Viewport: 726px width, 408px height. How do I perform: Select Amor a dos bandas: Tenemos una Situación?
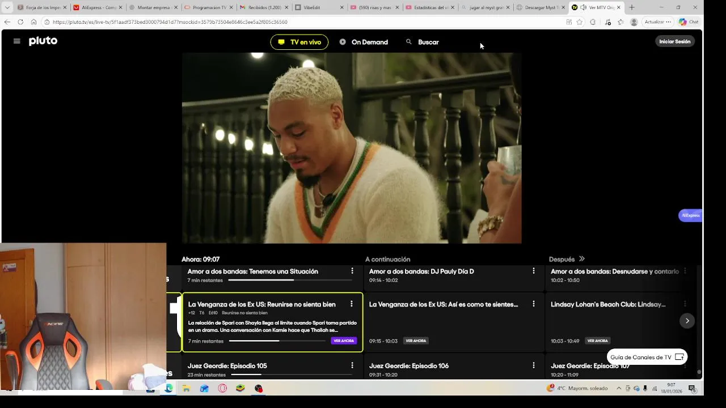(x=253, y=271)
